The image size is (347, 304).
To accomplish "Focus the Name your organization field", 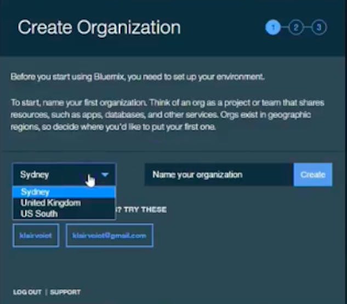I will coord(219,175).
